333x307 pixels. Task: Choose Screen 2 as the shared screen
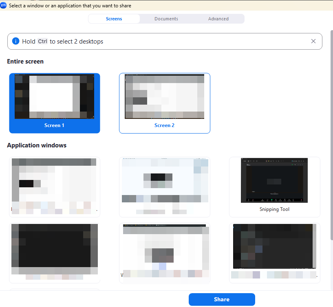pyautogui.click(x=164, y=103)
